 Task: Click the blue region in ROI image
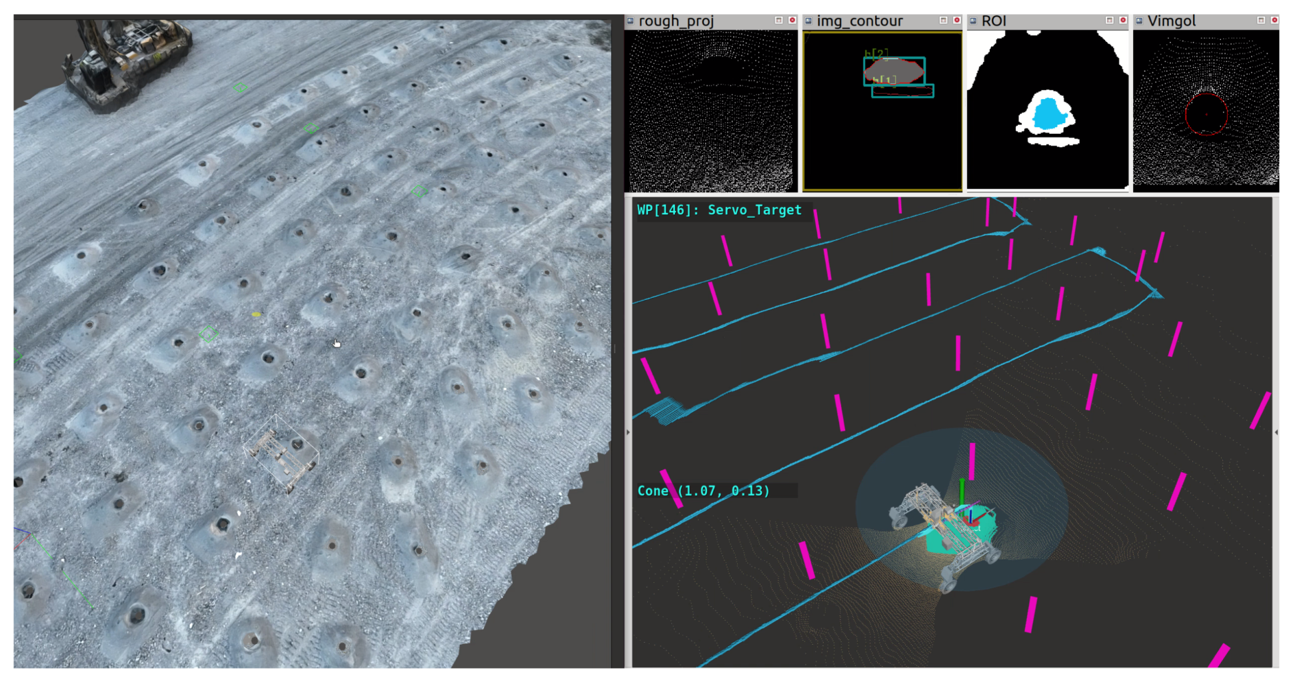click(x=1047, y=114)
